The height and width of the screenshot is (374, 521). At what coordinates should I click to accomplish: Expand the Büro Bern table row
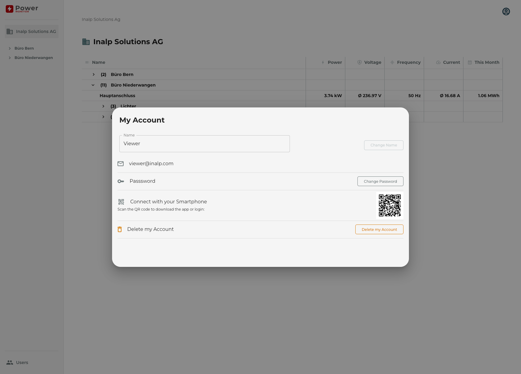pyautogui.click(x=94, y=74)
